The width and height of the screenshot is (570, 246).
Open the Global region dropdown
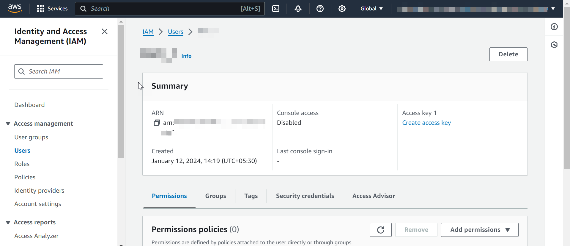372,9
